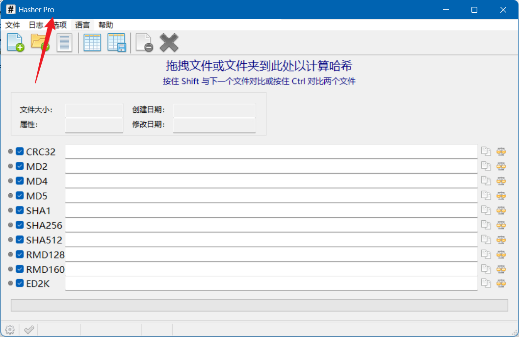
Task: Click the SHA256 hash output field
Action: tap(271, 225)
